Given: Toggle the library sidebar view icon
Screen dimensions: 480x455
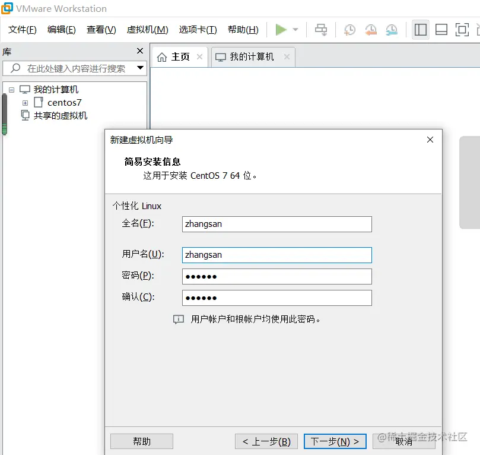Looking at the screenshot, I should coord(420,30).
